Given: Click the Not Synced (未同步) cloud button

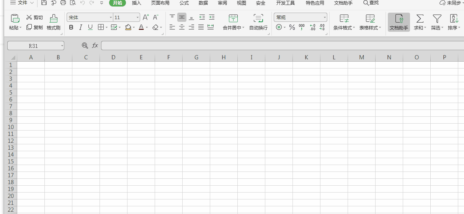Looking at the screenshot, I should (451, 3).
